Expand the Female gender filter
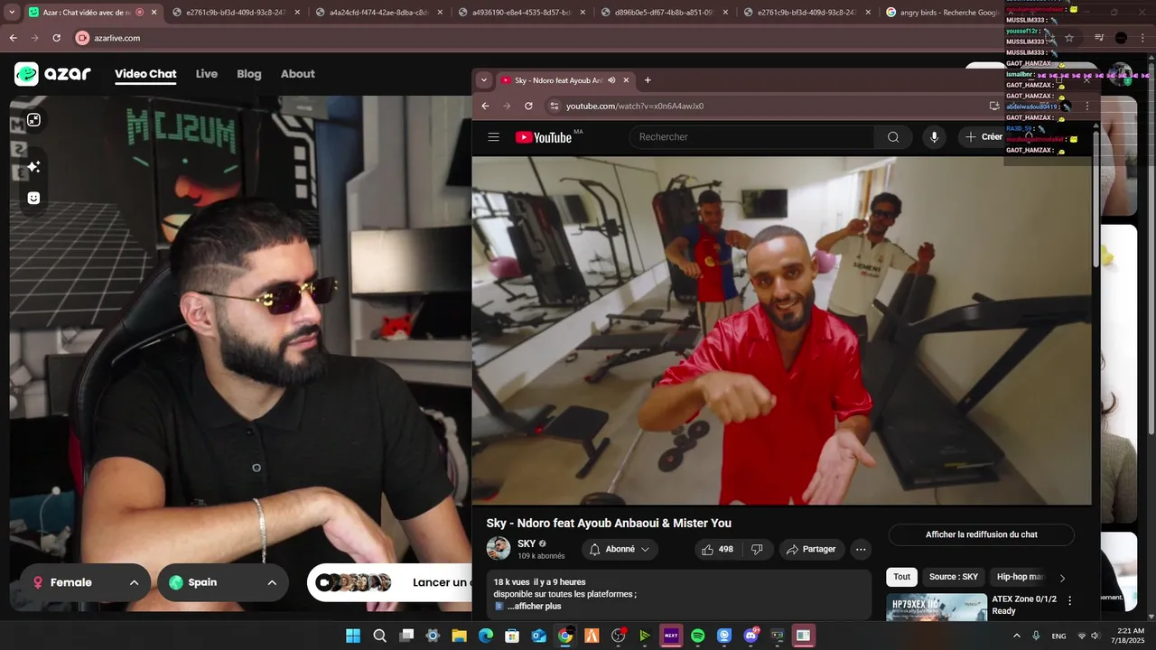The height and width of the screenshot is (650, 1156). (86, 582)
